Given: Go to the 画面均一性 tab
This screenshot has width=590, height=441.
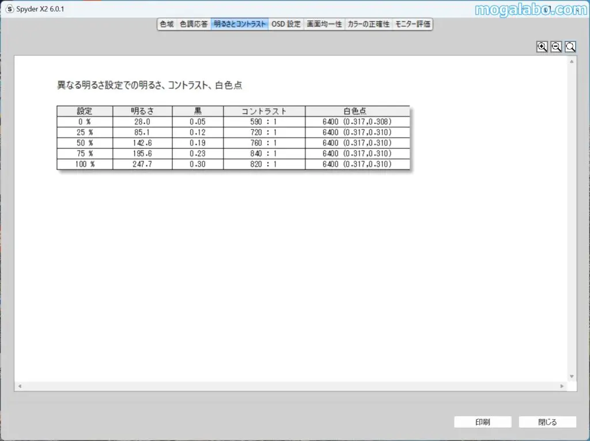Looking at the screenshot, I should (x=324, y=24).
